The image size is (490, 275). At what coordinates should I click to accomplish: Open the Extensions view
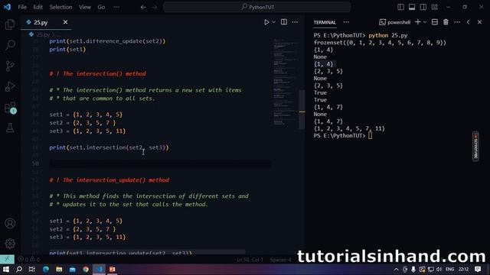tap(10, 107)
